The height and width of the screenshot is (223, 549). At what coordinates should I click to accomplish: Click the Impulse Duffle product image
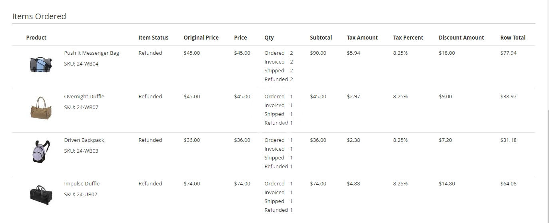click(x=41, y=195)
